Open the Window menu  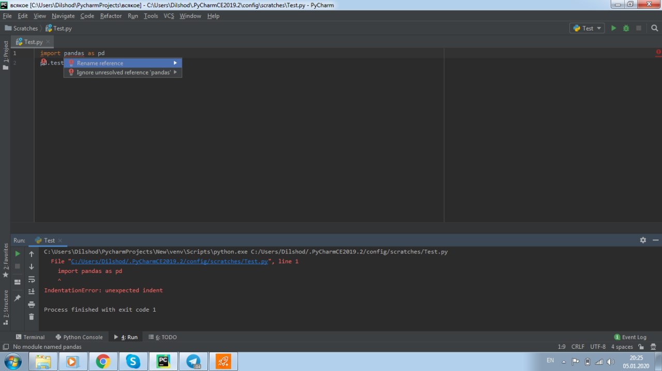pyautogui.click(x=190, y=16)
